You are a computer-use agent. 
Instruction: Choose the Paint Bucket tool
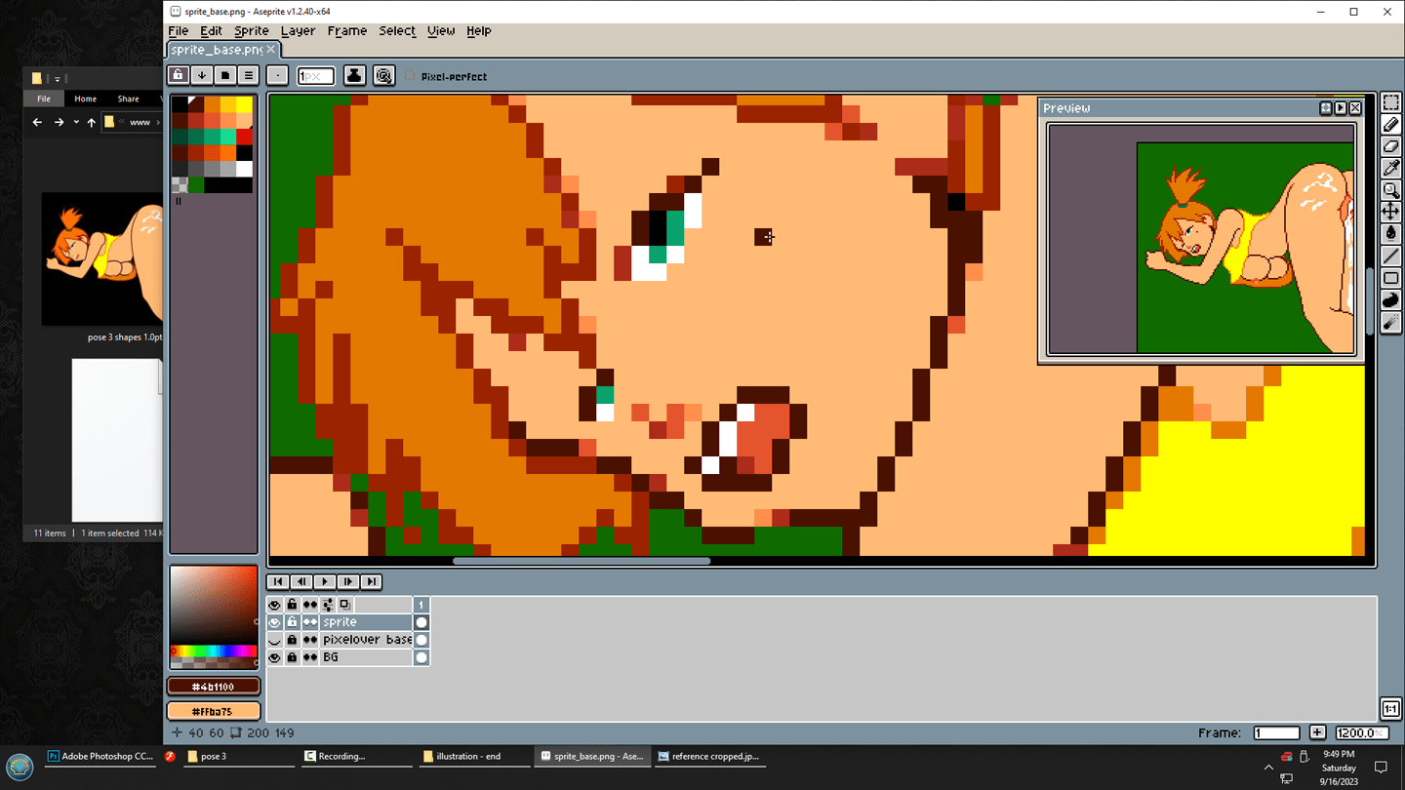[1391, 233]
